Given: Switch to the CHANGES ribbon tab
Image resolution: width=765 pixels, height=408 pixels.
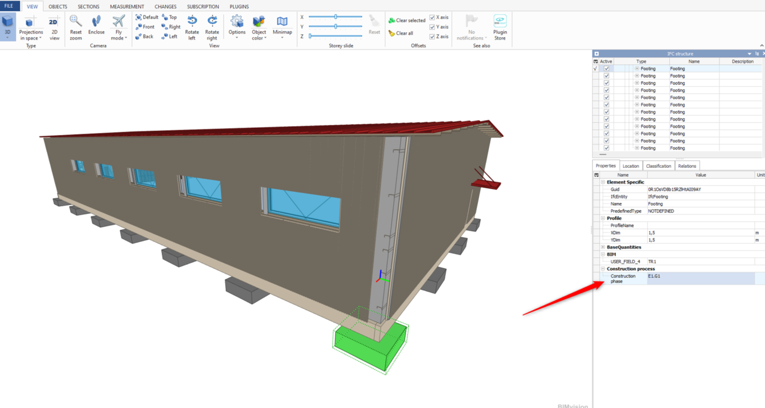Looking at the screenshot, I should coord(166,7).
